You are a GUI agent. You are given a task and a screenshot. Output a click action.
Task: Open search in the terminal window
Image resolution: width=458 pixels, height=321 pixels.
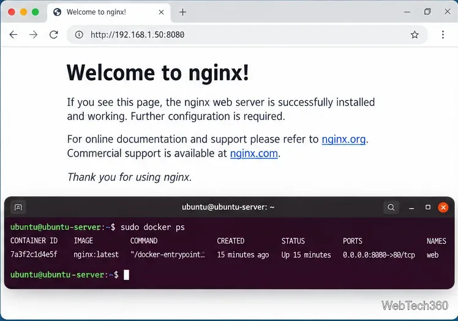point(391,207)
